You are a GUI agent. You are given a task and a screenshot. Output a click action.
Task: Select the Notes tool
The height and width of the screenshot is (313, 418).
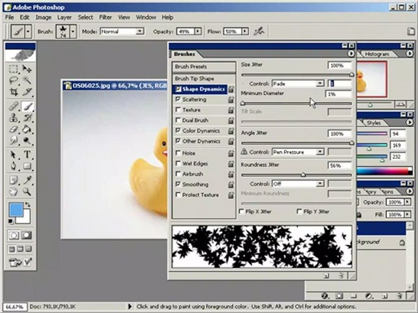[x=13, y=180]
